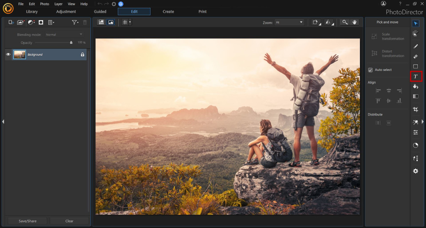
Task: Collapse the right panel with side arrow
Action: [422, 122]
